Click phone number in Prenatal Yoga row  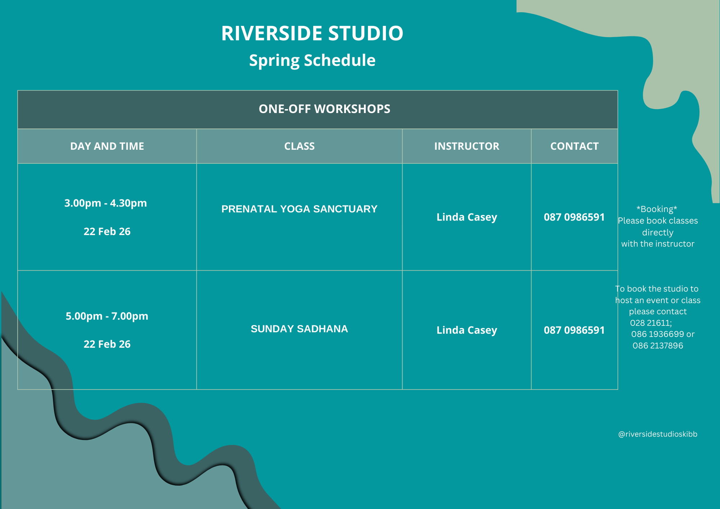pyautogui.click(x=574, y=217)
